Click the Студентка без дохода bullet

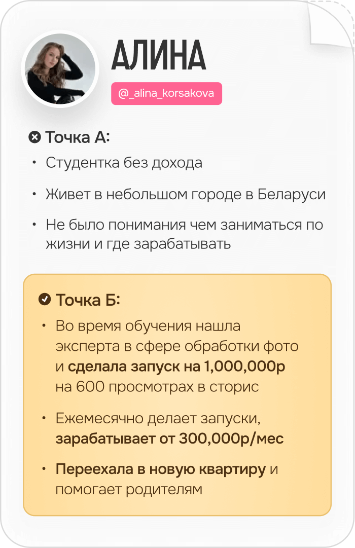[124, 163]
